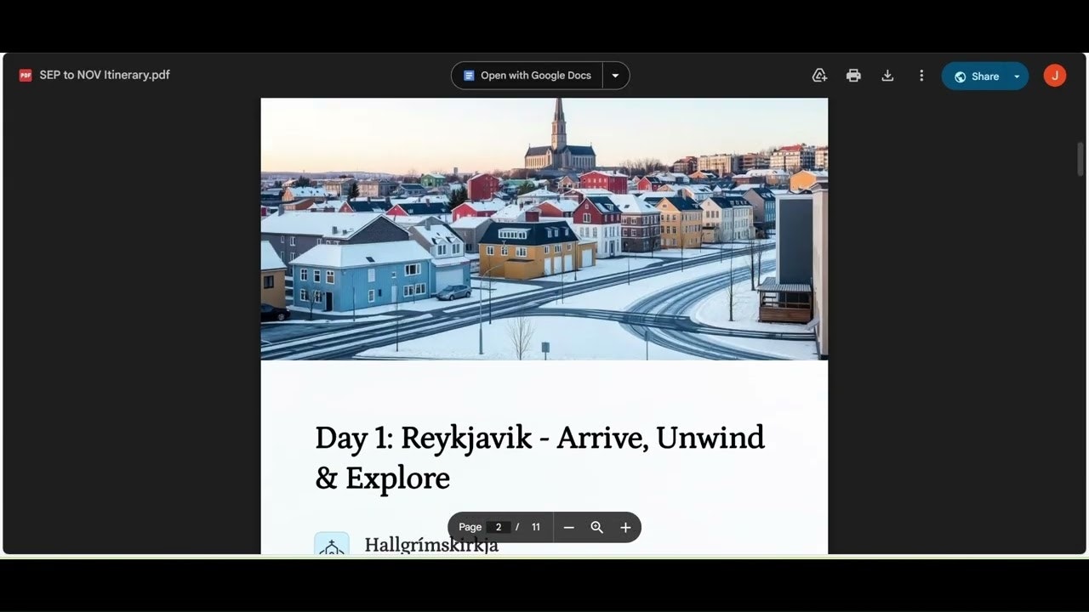Click the Day 1: Reykjavik heading
The height and width of the screenshot is (612, 1089).
tap(539, 458)
